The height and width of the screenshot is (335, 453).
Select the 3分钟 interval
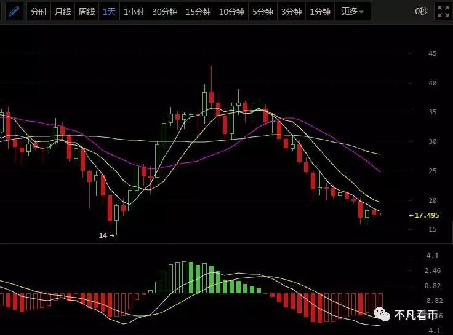point(291,12)
